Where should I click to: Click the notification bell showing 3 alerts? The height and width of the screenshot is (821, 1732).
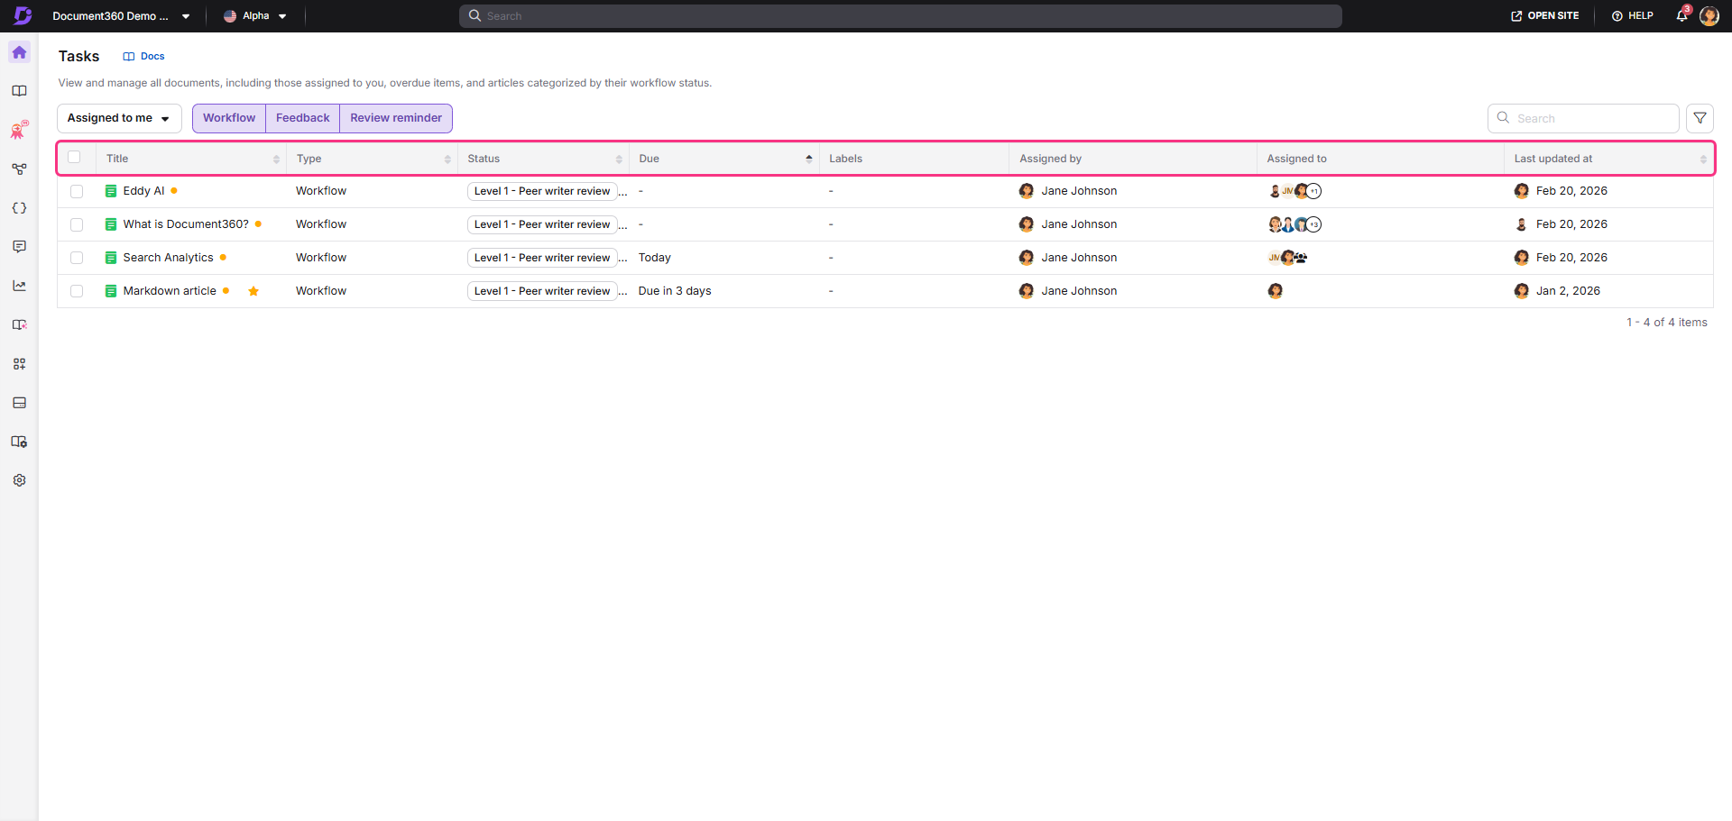1681,15
